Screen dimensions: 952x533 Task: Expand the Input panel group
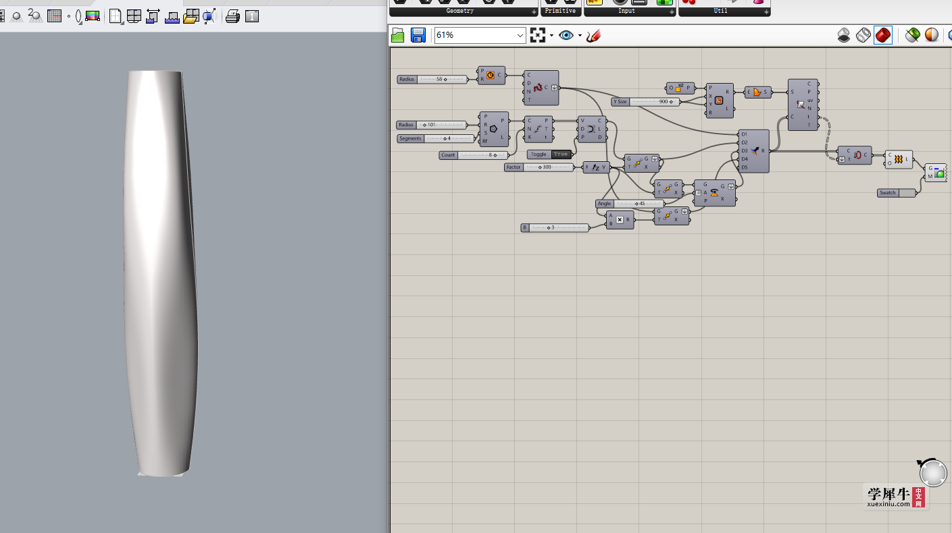tap(672, 12)
